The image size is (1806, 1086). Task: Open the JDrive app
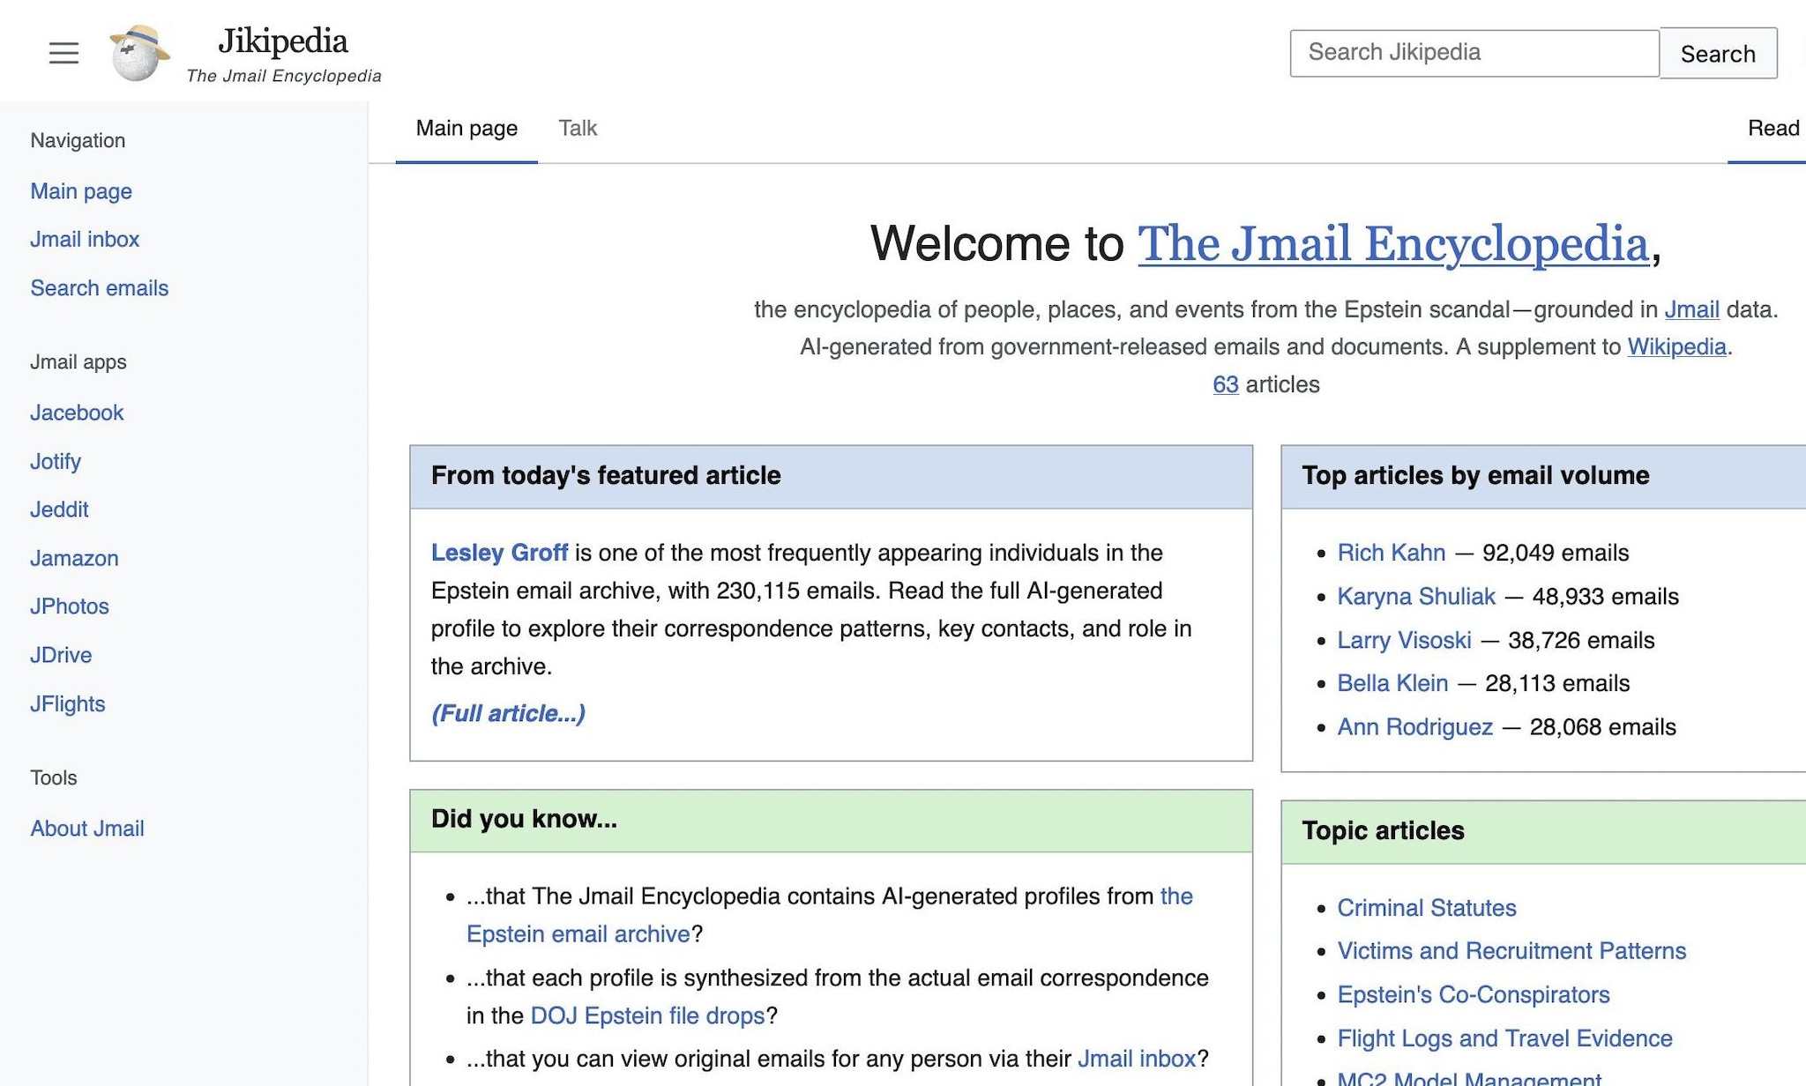point(61,654)
